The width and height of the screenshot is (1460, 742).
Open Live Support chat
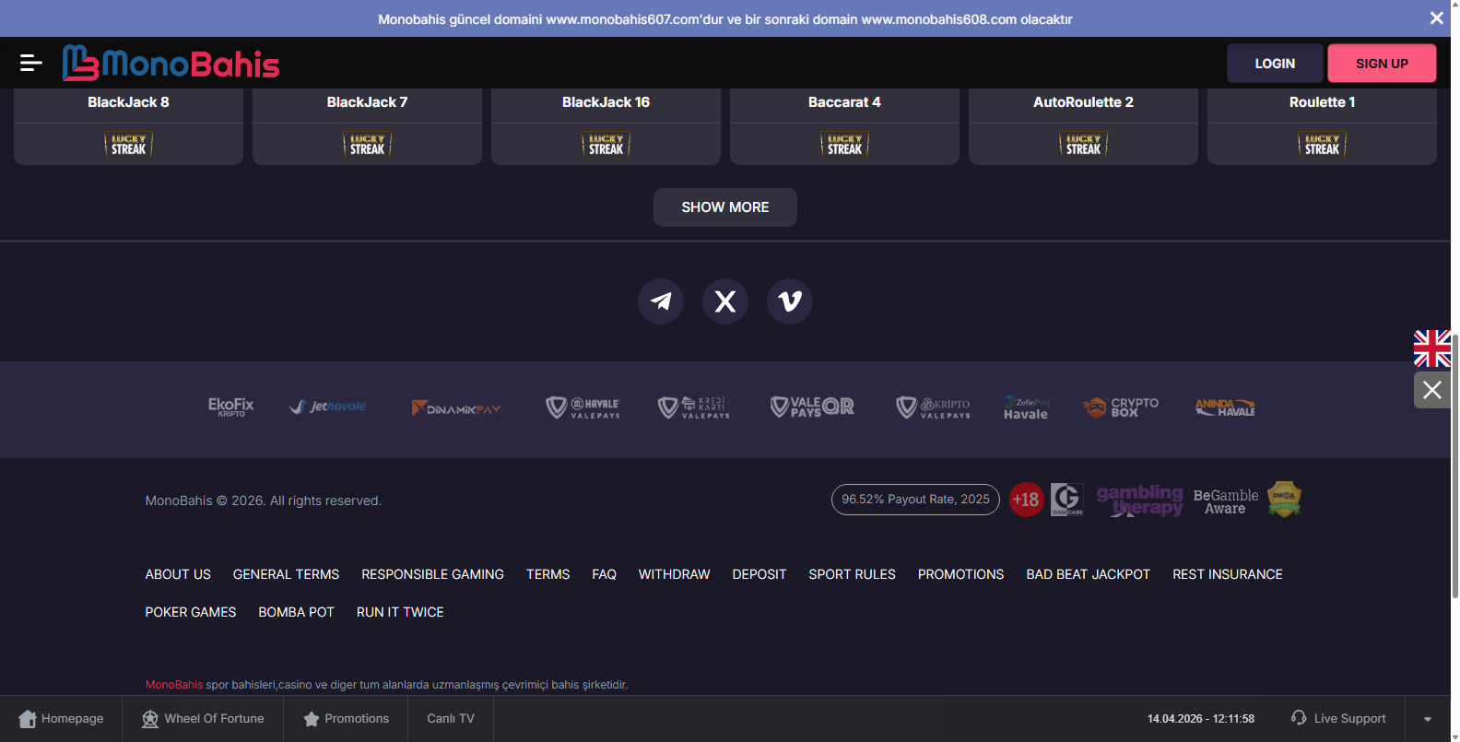1338,719
